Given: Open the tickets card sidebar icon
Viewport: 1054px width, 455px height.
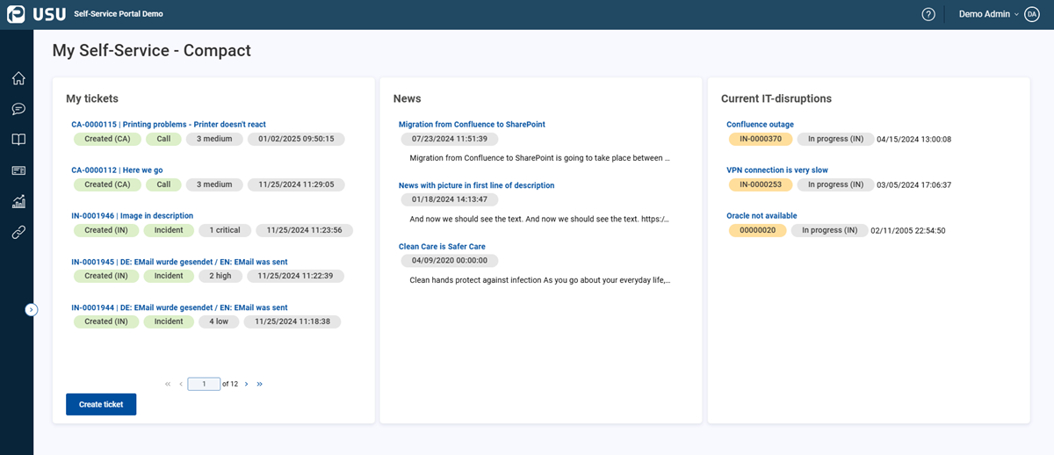Looking at the screenshot, I should point(18,170).
